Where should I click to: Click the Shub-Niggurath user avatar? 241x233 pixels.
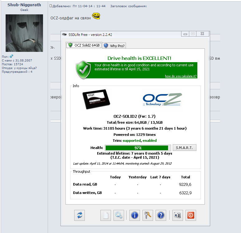pyautogui.click(x=24, y=33)
